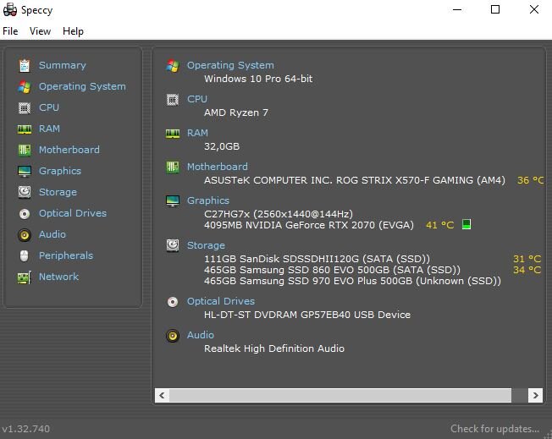Click the Motherboard icon in sidebar

tap(25, 150)
